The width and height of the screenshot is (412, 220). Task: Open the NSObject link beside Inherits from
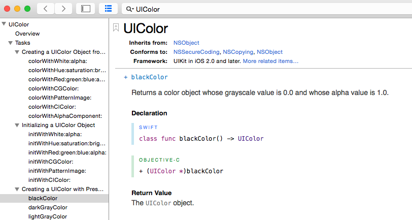(x=186, y=43)
